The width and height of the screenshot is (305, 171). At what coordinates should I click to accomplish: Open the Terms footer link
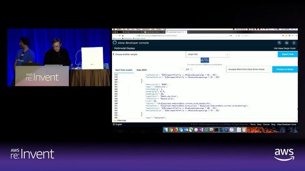tap(253, 124)
